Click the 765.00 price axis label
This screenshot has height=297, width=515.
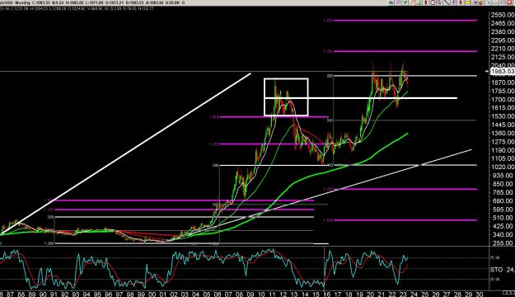click(503, 192)
